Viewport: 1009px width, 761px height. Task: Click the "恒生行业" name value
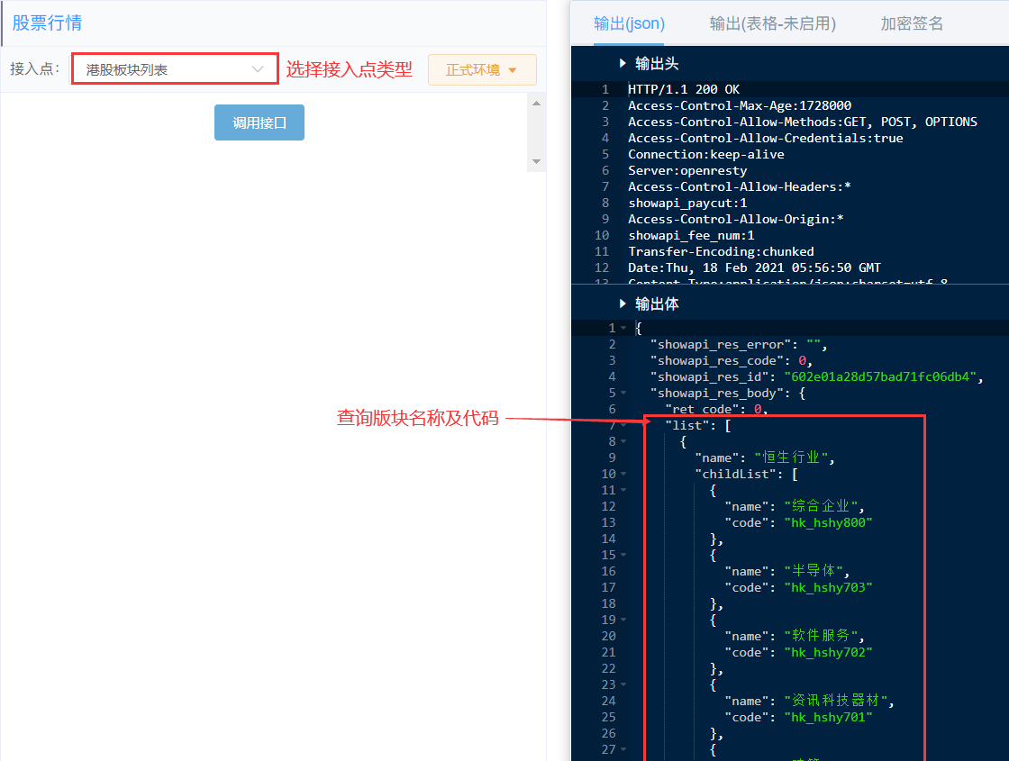[x=791, y=458]
